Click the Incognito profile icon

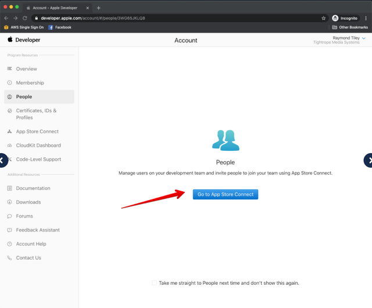point(335,18)
